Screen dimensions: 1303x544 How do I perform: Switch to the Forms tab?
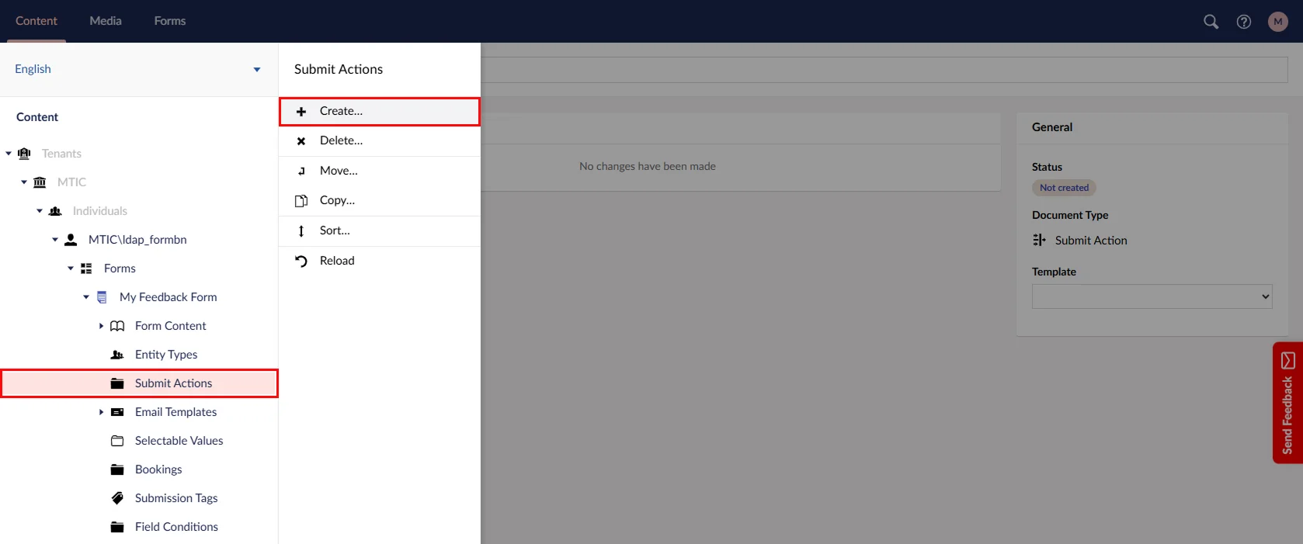pos(169,21)
